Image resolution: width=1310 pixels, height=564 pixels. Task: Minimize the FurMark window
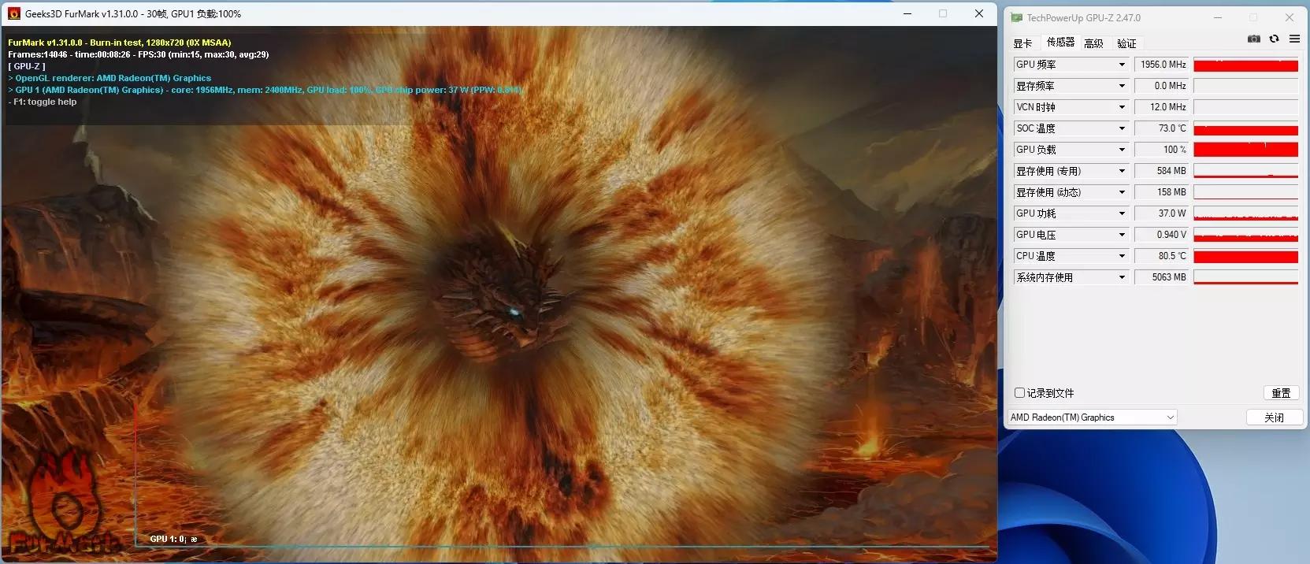(907, 13)
